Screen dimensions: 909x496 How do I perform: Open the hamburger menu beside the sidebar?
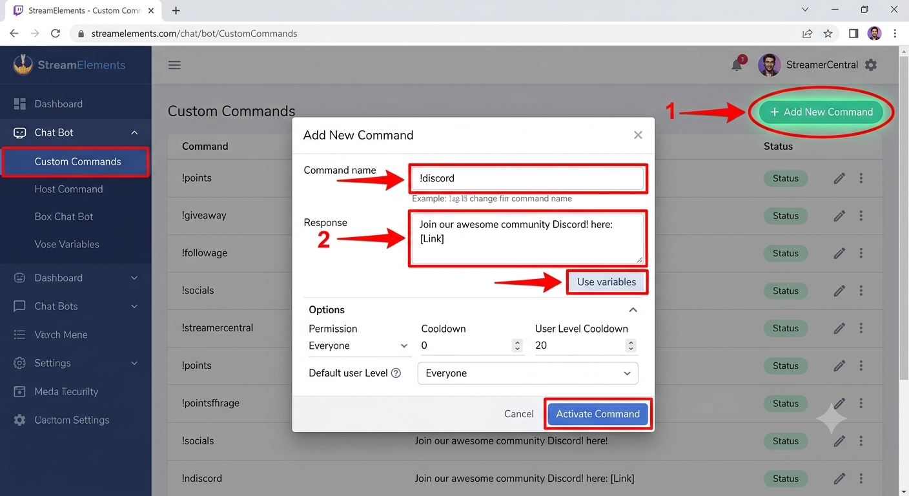coord(174,65)
